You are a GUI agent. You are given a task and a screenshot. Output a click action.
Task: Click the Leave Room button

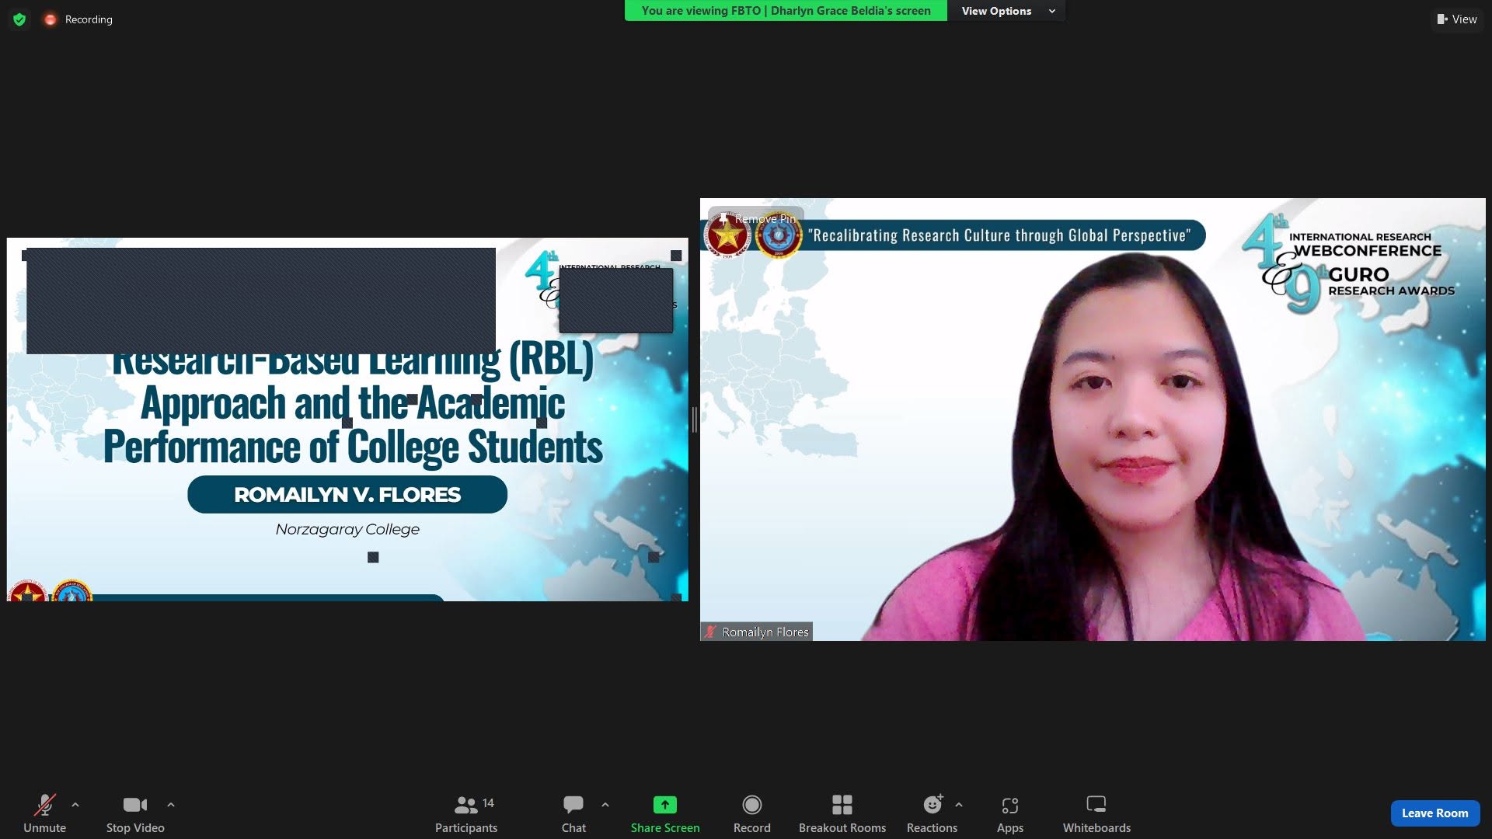tap(1434, 813)
